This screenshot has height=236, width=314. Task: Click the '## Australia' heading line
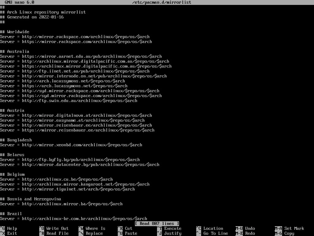click(x=15, y=51)
